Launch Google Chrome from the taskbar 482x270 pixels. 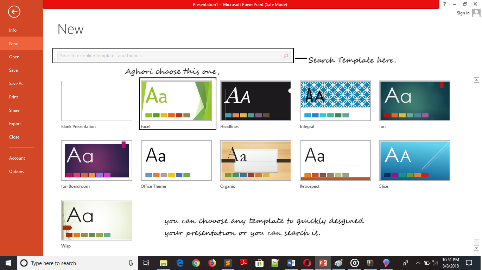(196, 263)
